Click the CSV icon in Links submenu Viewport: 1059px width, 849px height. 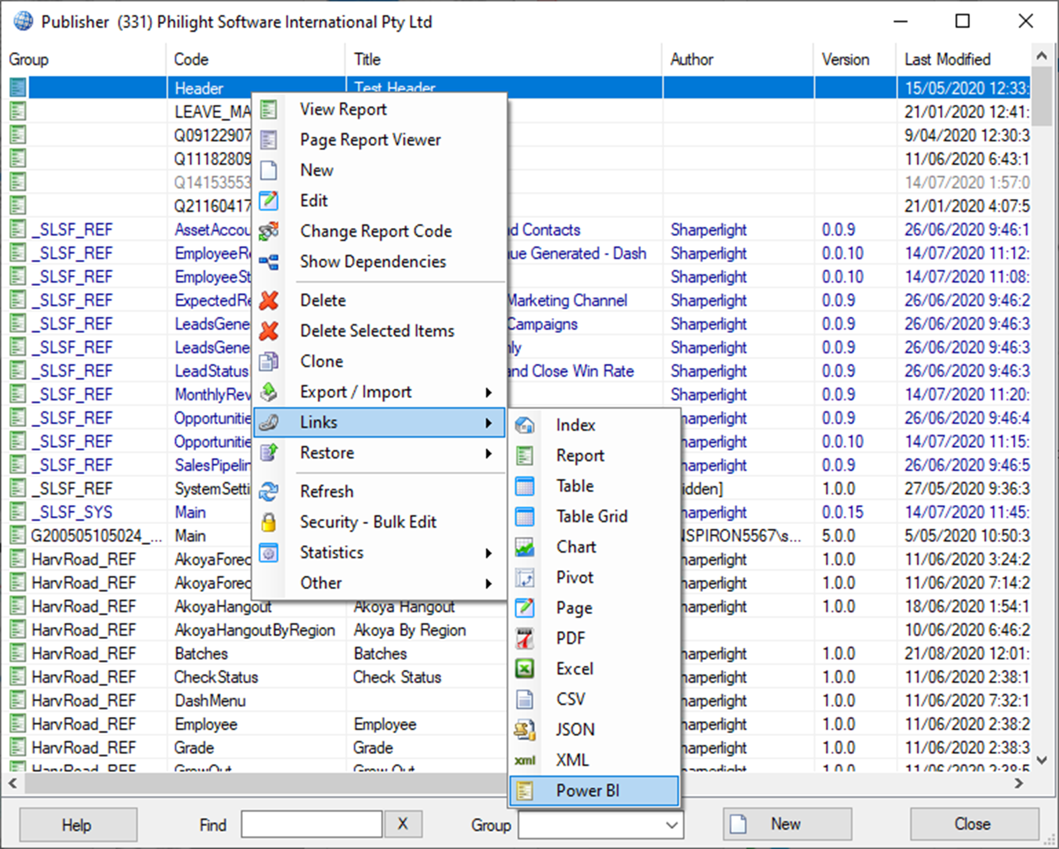coord(525,699)
